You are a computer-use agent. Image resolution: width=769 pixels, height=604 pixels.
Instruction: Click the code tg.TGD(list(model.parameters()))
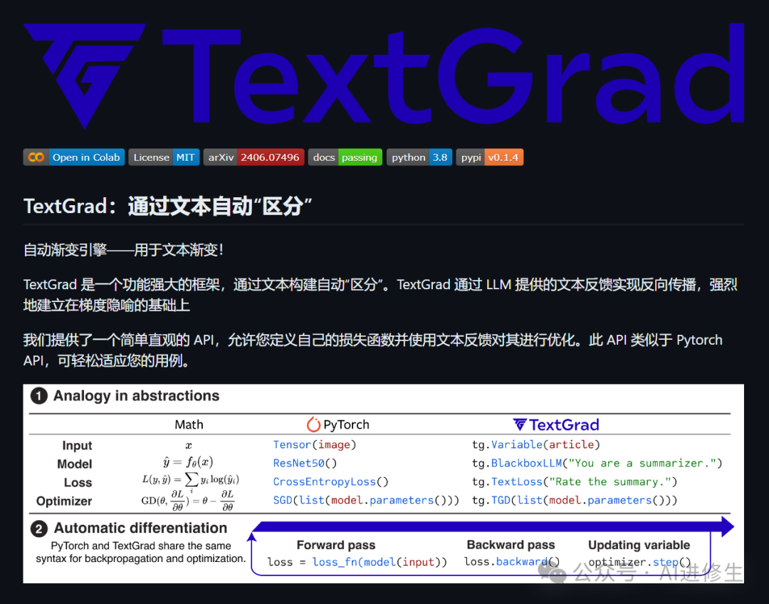tap(575, 500)
